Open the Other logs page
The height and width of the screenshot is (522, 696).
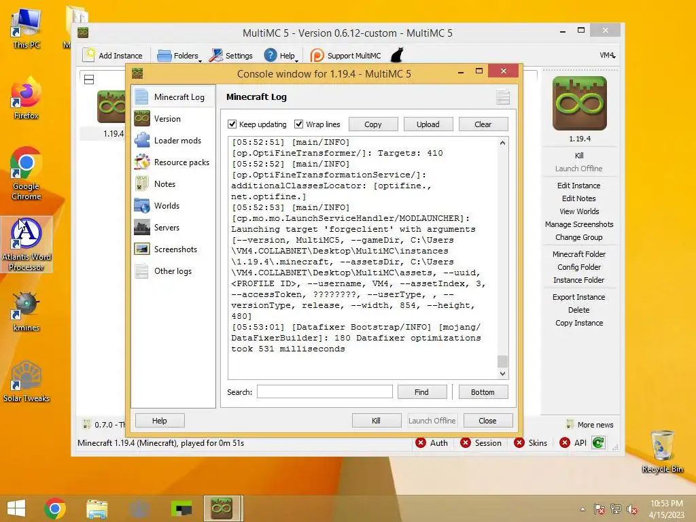click(173, 271)
